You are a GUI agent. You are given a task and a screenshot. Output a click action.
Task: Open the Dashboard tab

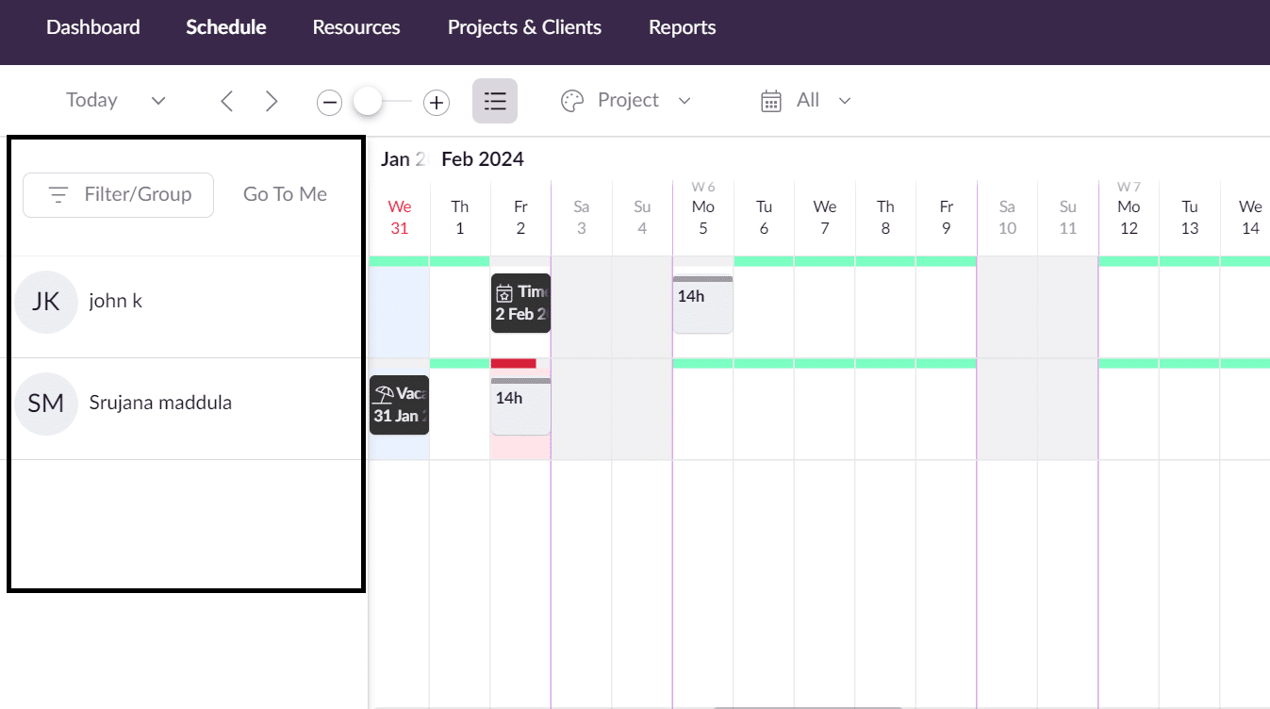(92, 27)
